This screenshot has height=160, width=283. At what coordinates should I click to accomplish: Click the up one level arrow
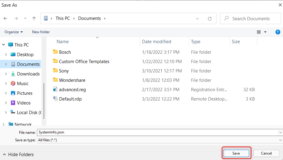34,18
